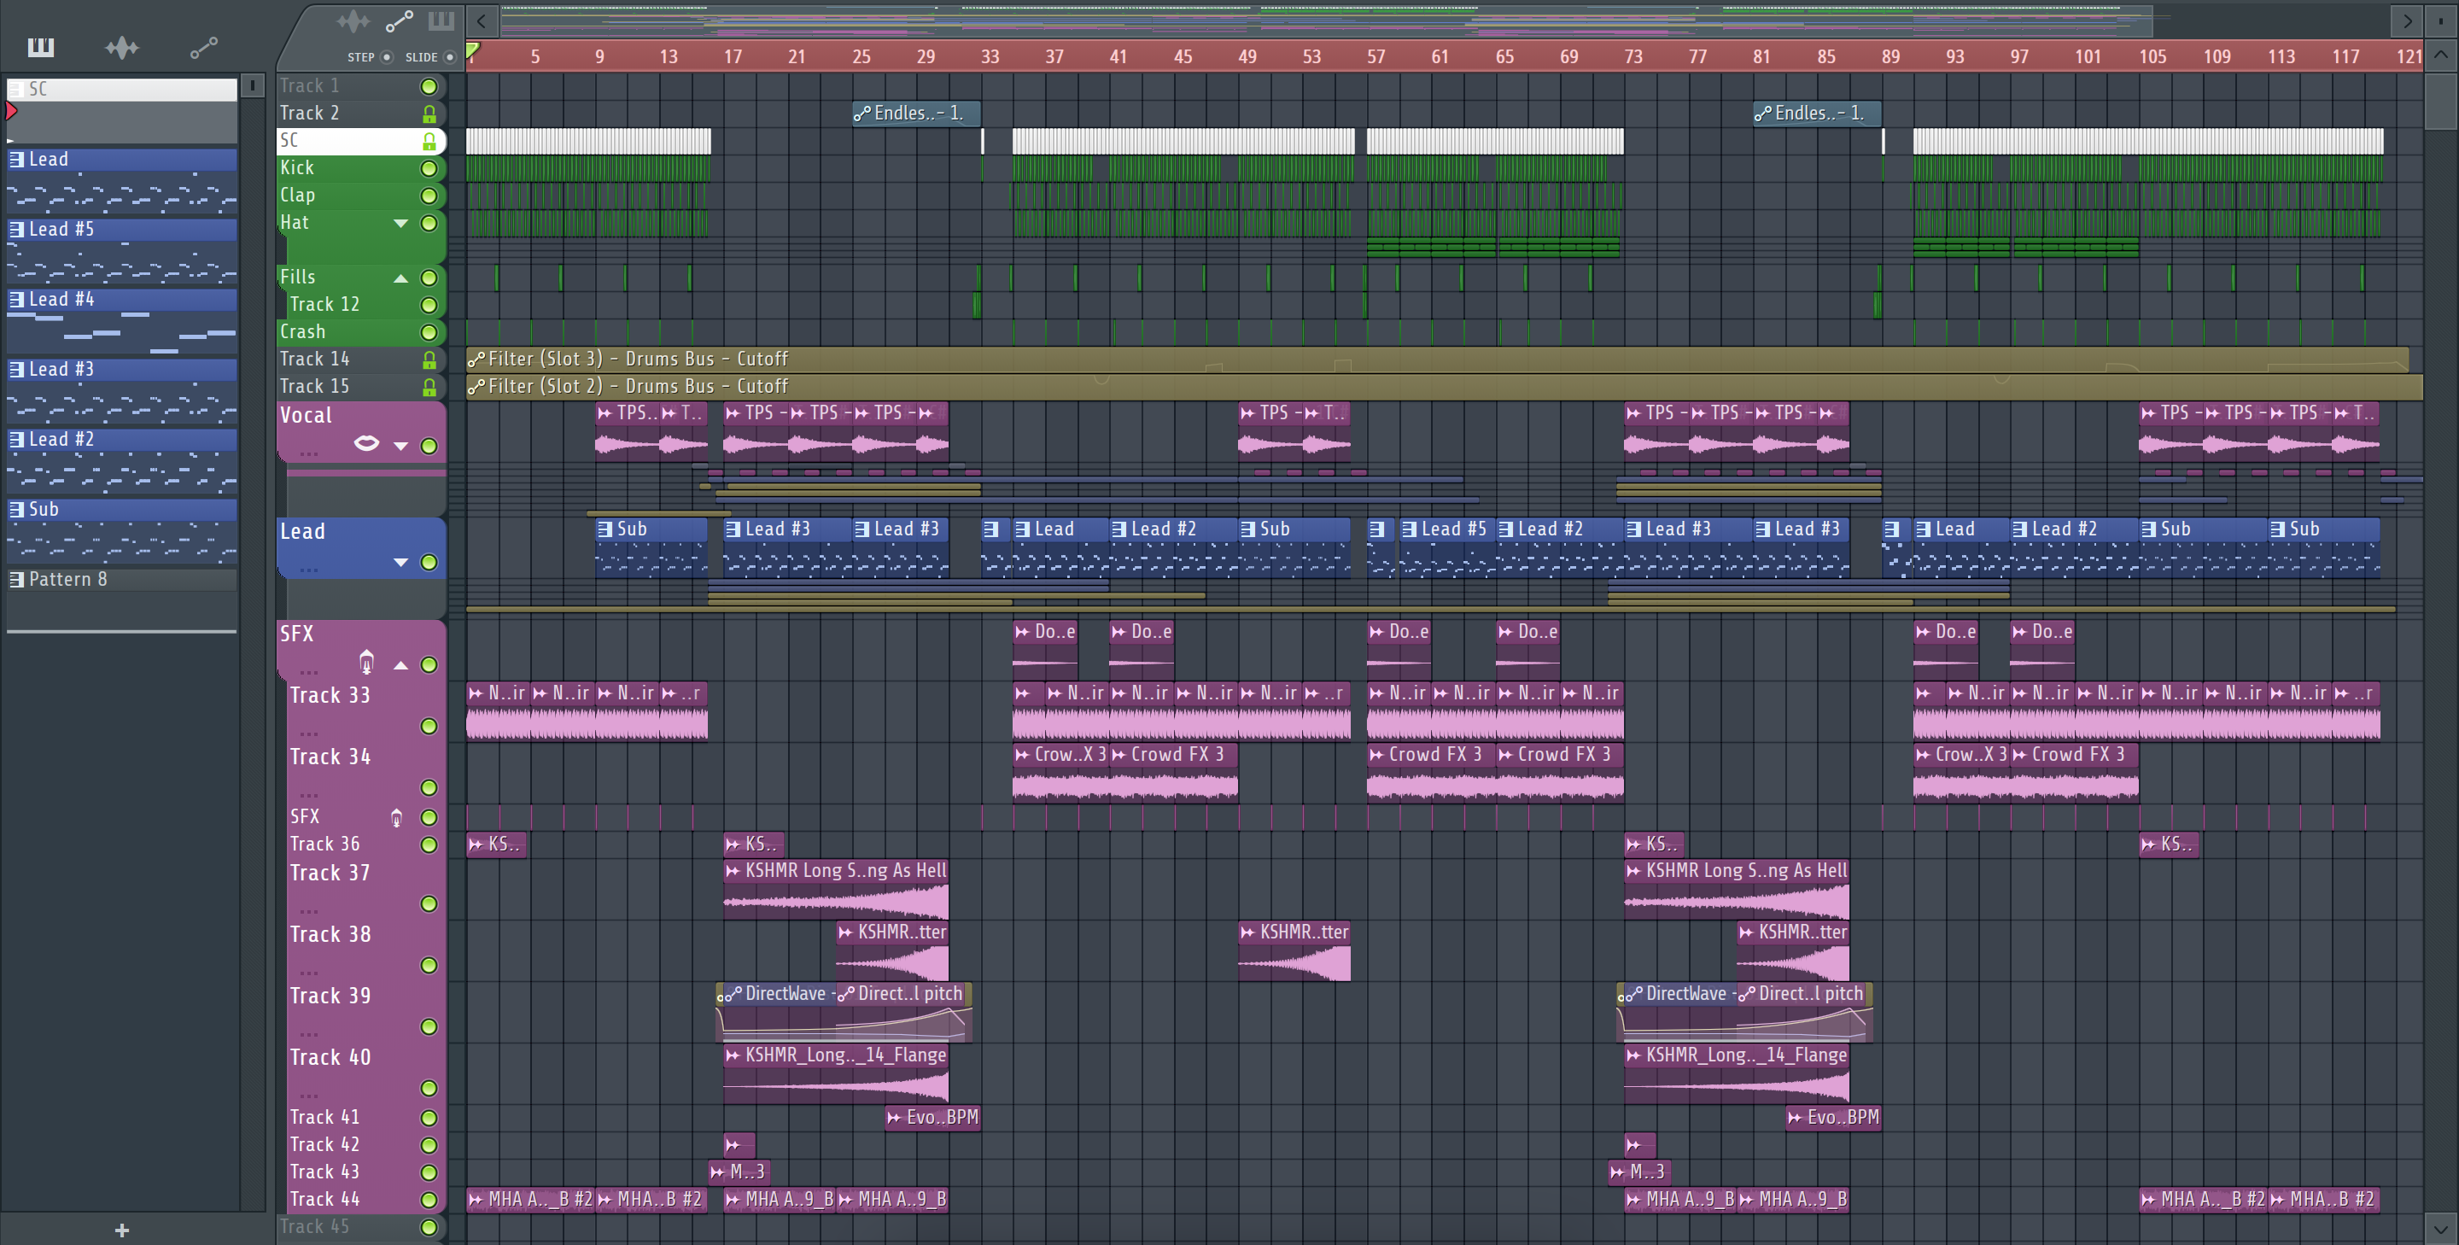Click bar 57 on the timeline ruler
Screen dimensions: 2459x1245
coord(1376,56)
